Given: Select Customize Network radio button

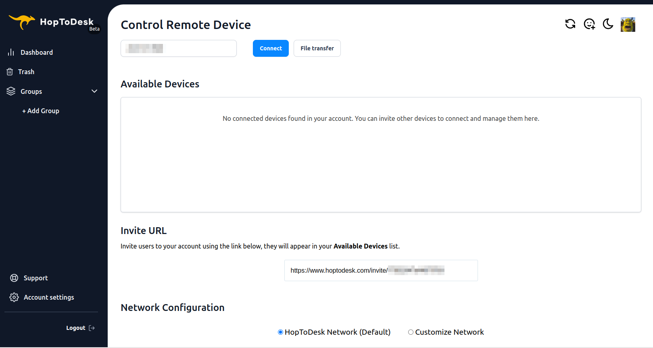Looking at the screenshot, I should (x=411, y=332).
